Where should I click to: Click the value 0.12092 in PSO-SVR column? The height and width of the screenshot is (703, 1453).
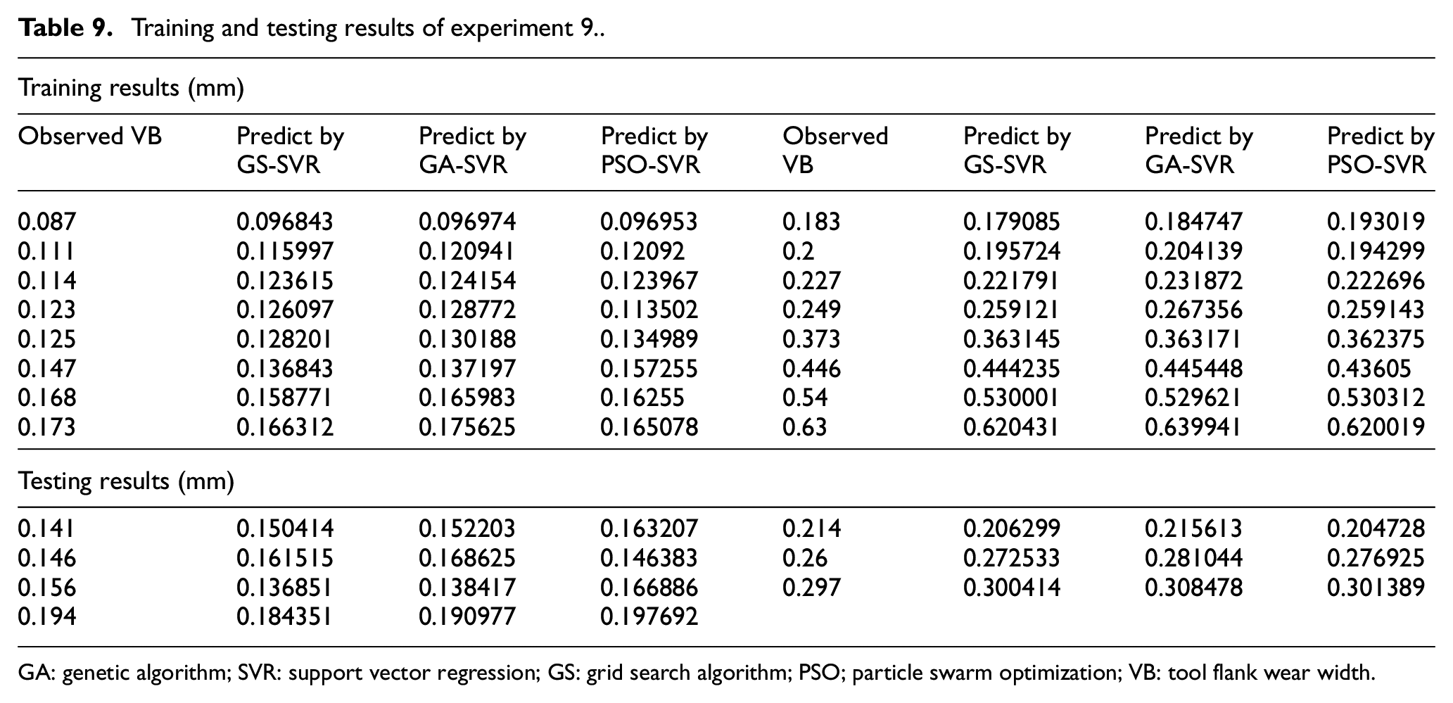[642, 251]
